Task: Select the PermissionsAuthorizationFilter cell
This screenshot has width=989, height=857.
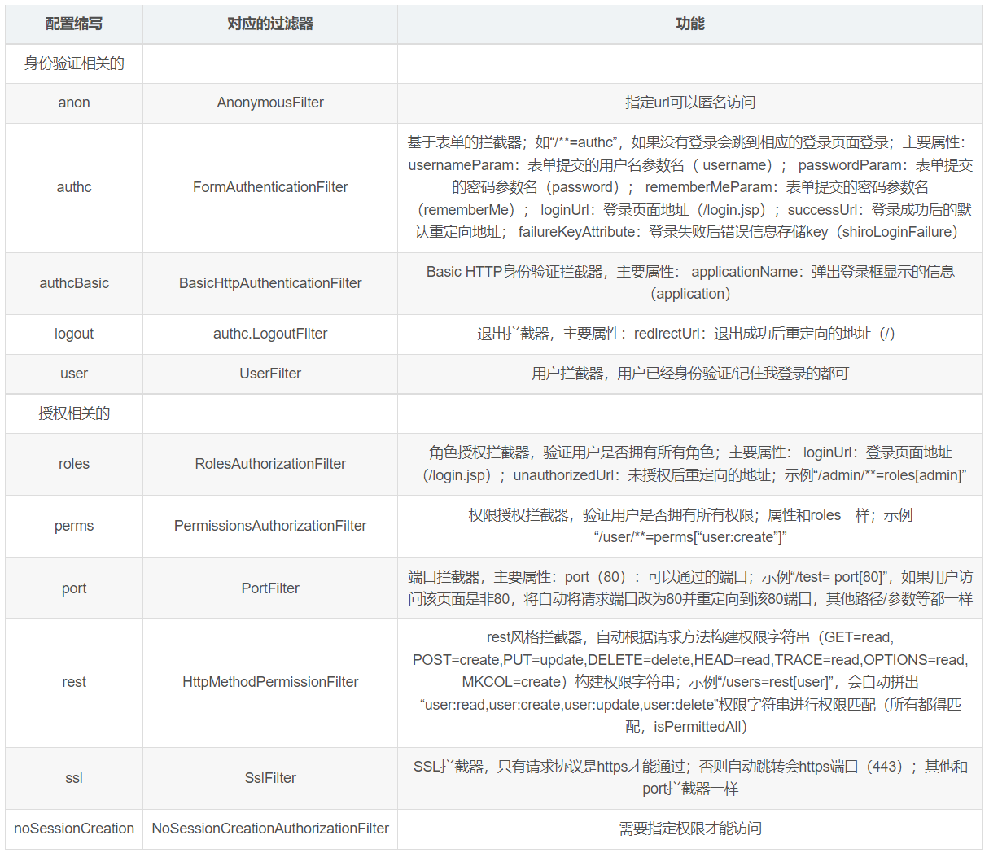Action: click(x=270, y=526)
